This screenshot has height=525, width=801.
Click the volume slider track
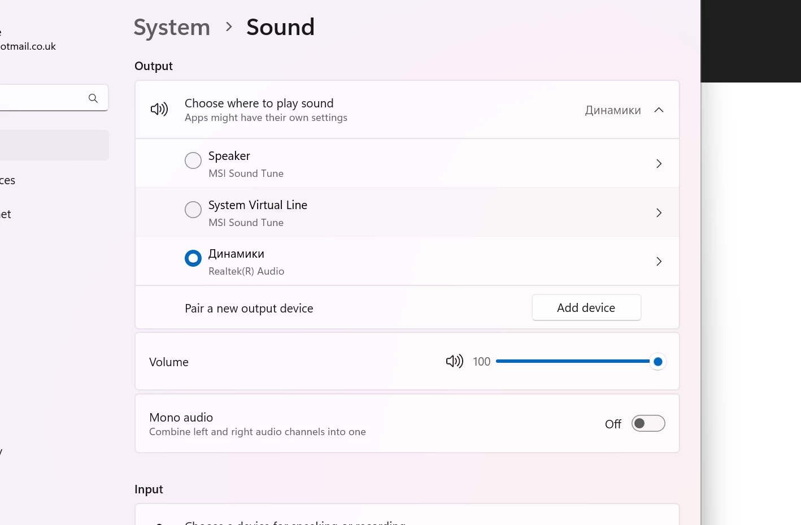[x=571, y=362]
